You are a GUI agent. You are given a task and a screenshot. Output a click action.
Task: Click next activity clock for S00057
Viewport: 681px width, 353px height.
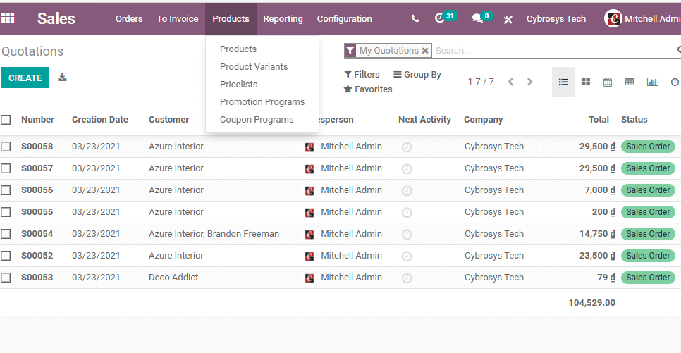click(407, 168)
